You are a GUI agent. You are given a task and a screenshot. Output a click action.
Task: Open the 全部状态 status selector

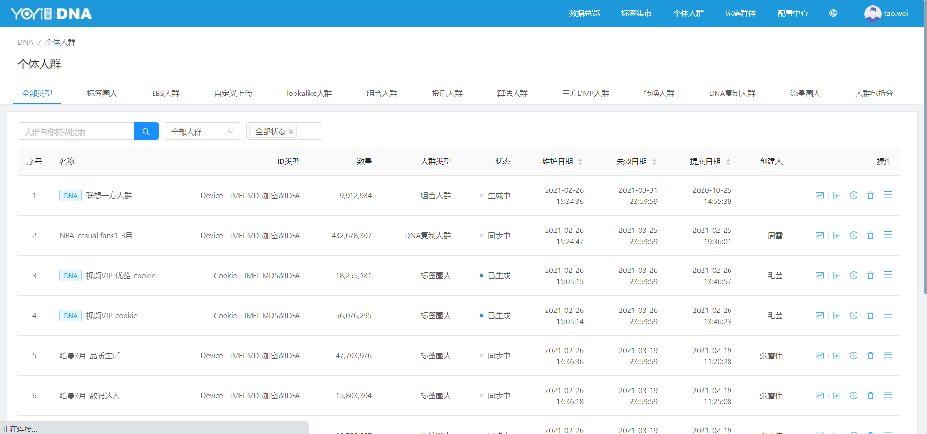(x=309, y=131)
